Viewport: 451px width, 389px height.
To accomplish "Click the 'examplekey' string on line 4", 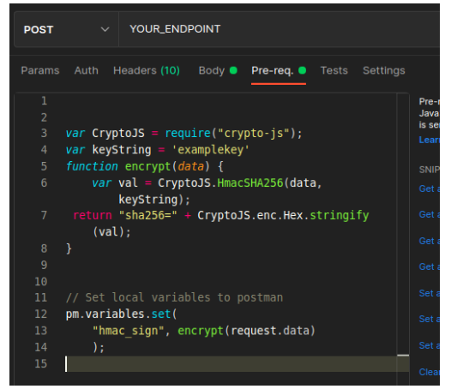I will tap(211, 150).
